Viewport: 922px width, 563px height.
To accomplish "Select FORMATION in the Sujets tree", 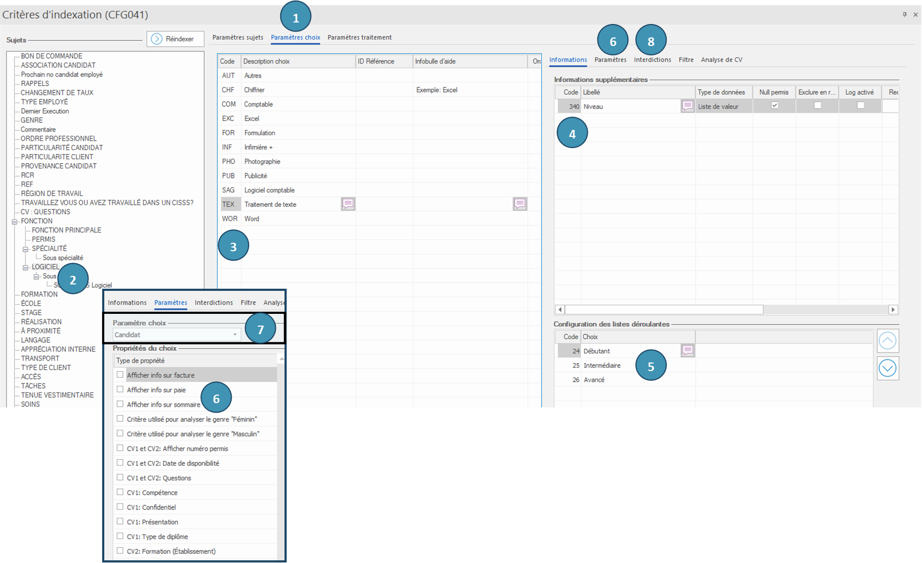I will coord(39,294).
